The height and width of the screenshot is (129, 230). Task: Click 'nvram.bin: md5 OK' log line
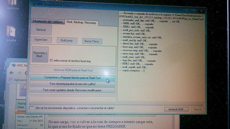pos(133,34)
